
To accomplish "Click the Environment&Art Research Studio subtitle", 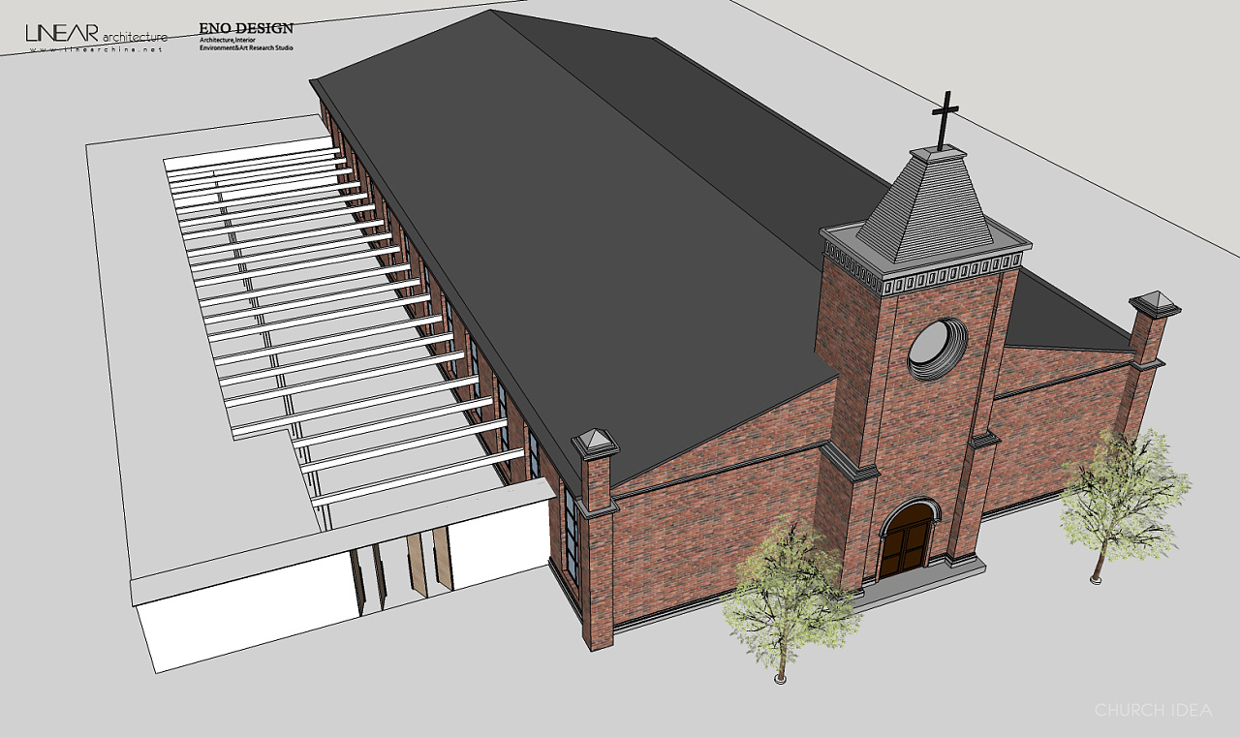I will [x=246, y=47].
